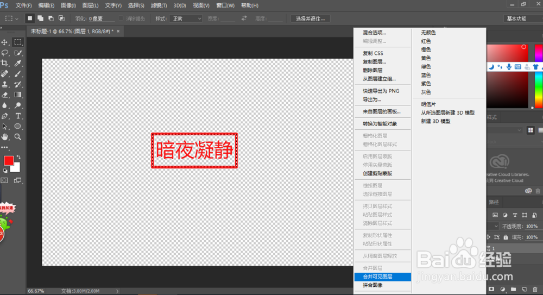Select the Hand tool
The height and width of the screenshot is (295, 543).
point(4,137)
